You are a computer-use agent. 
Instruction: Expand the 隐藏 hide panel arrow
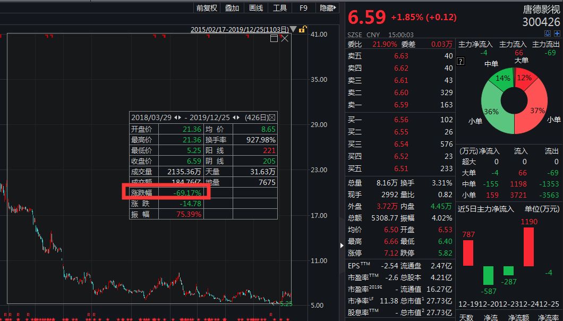coord(327,7)
